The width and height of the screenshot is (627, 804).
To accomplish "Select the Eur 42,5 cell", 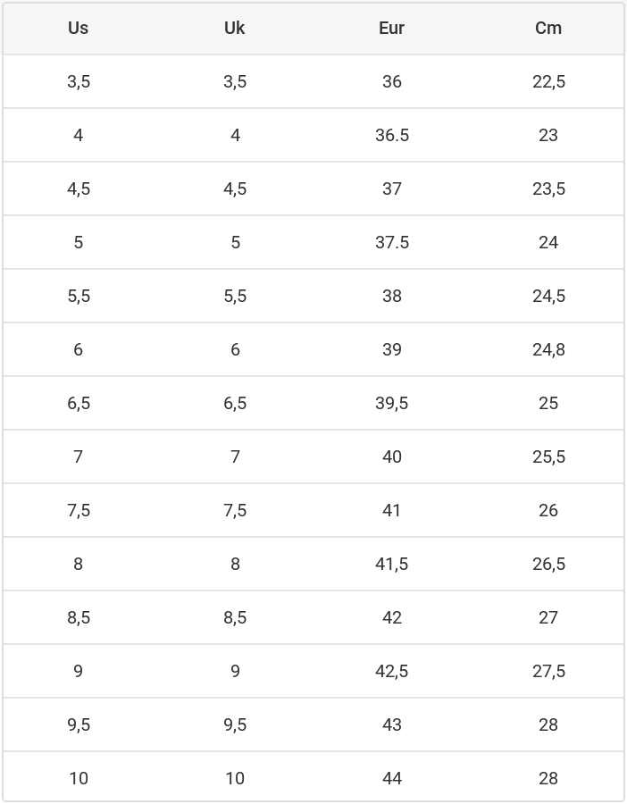I will [x=391, y=671].
